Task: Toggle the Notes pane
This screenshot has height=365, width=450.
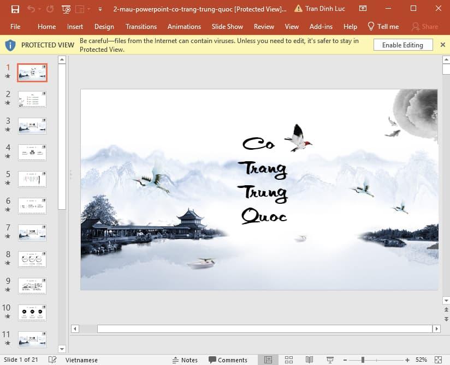Action: pyautogui.click(x=186, y=360)
